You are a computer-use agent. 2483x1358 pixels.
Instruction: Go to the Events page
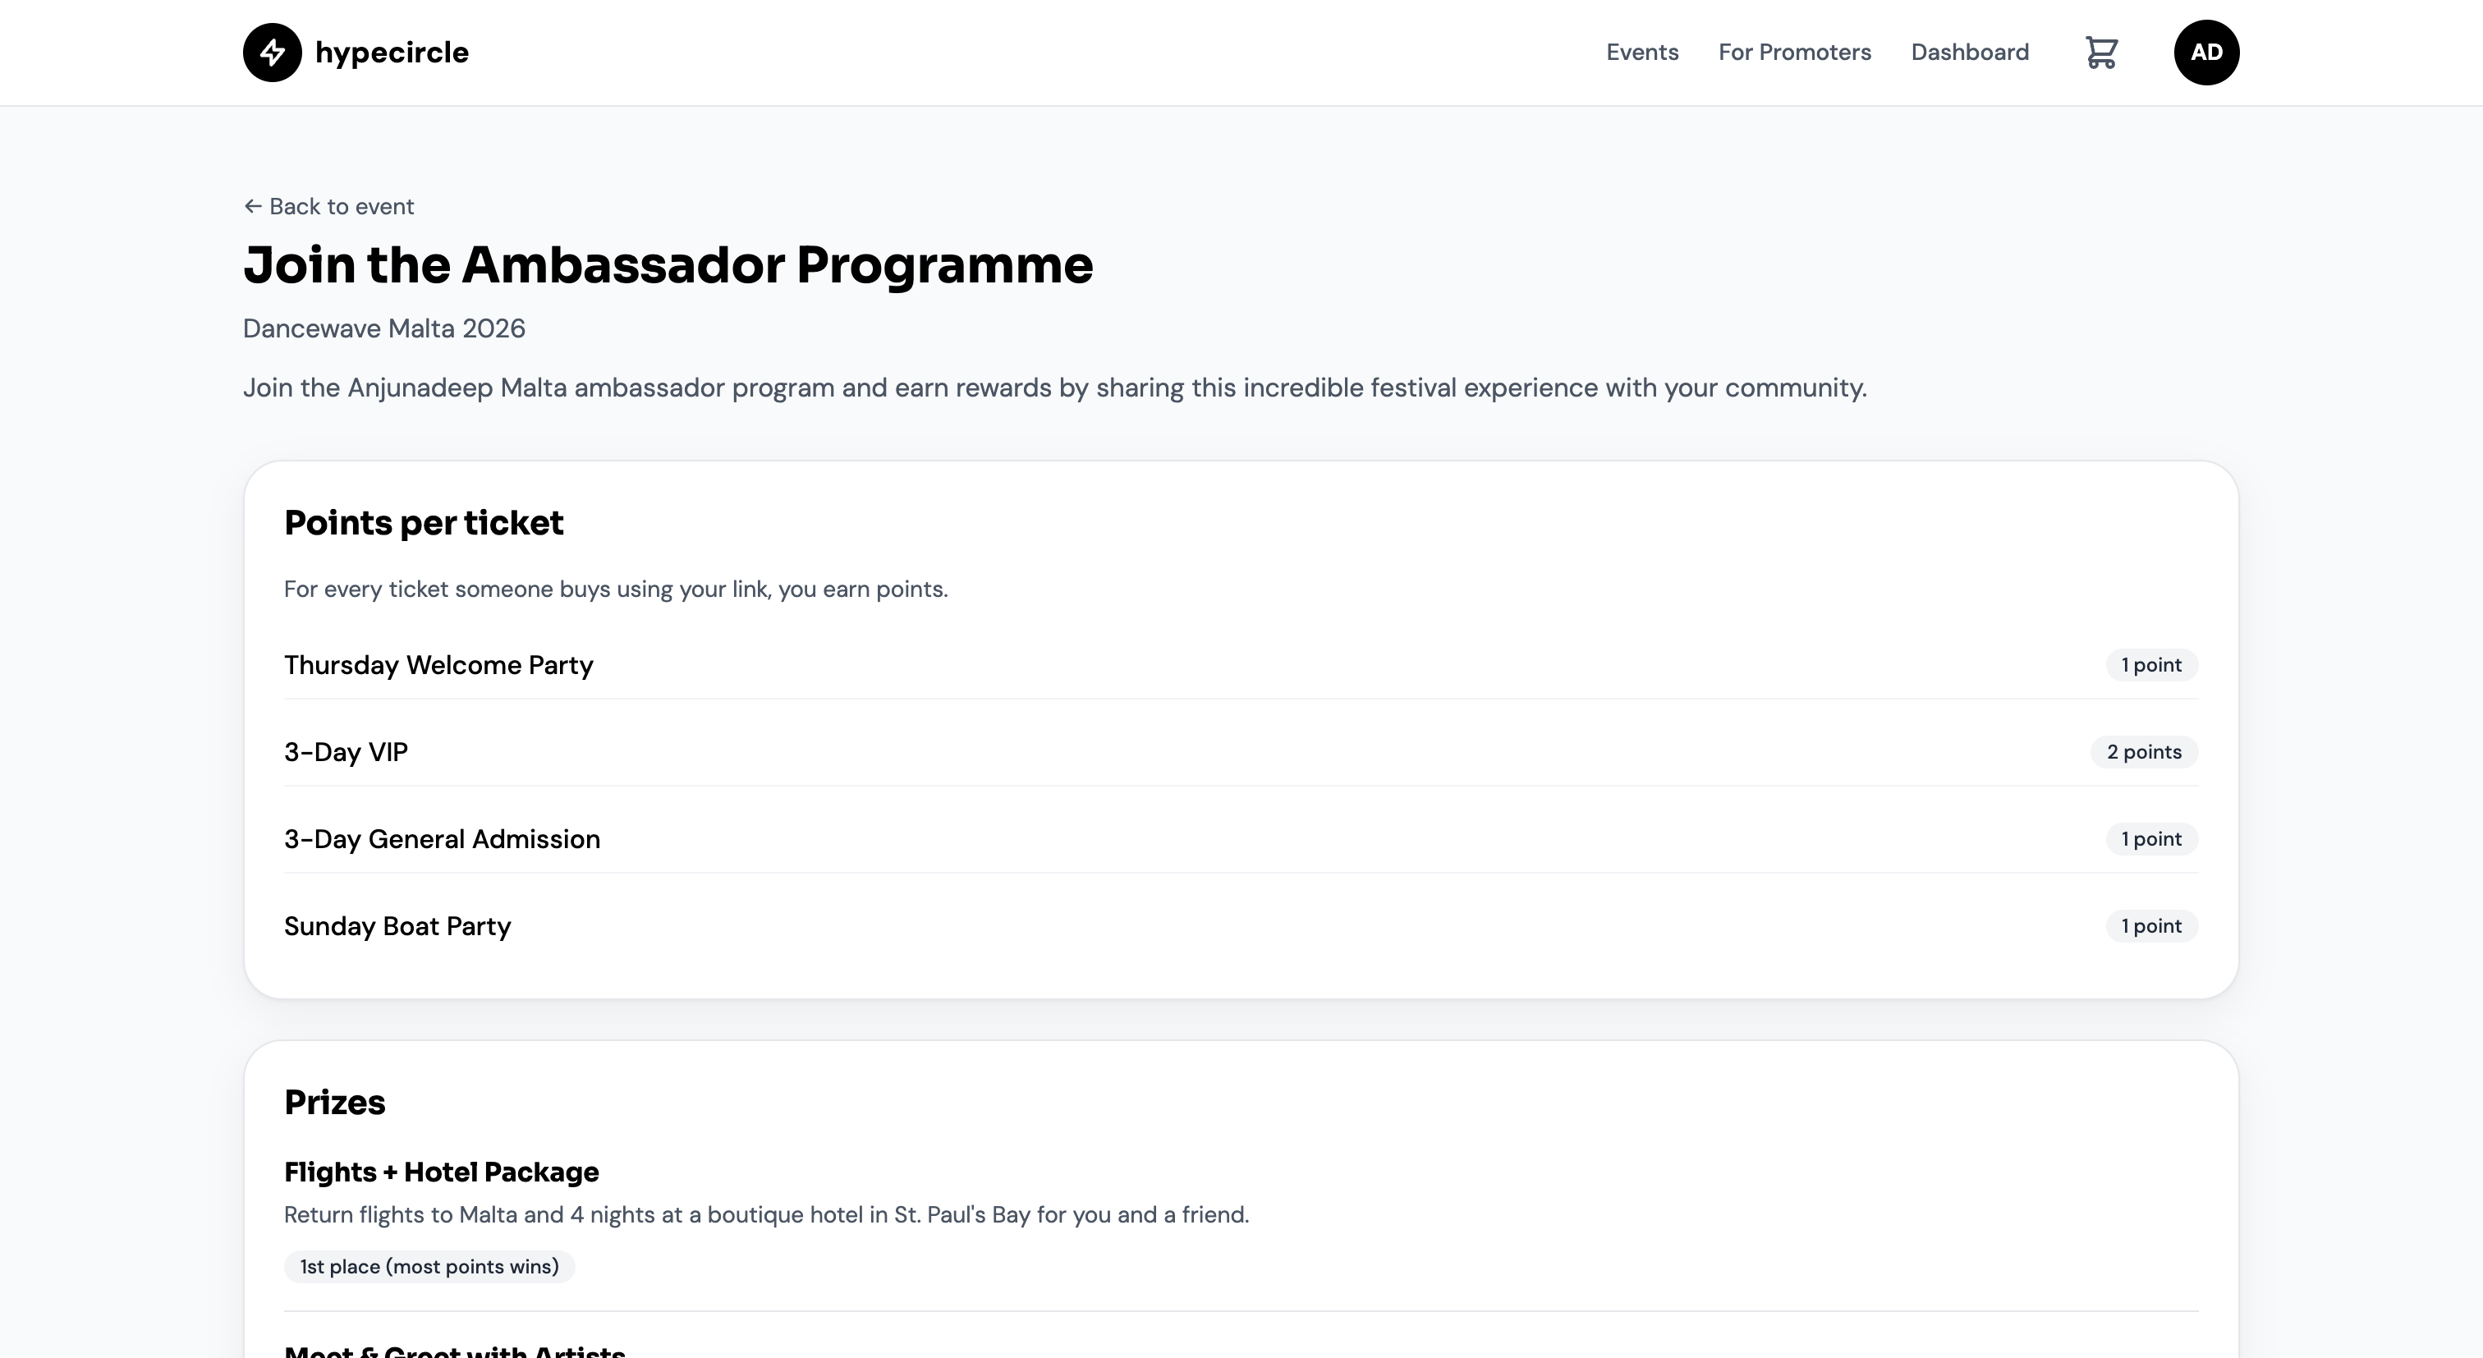(1641, 52)
